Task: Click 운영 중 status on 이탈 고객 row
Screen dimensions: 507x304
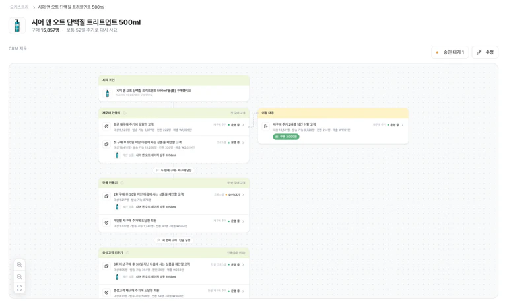Action: coord(393,125)
